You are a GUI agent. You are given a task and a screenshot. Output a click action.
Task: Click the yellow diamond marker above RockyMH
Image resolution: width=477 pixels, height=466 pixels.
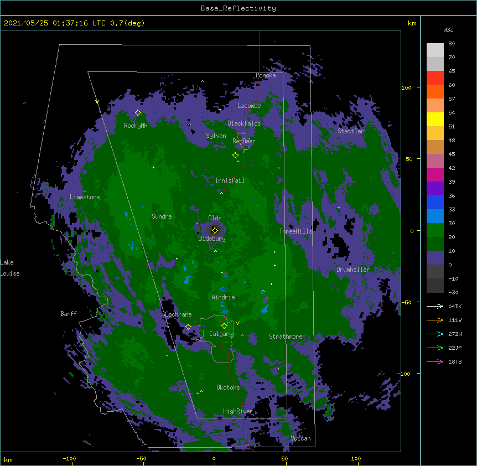(x=138, y=113)
